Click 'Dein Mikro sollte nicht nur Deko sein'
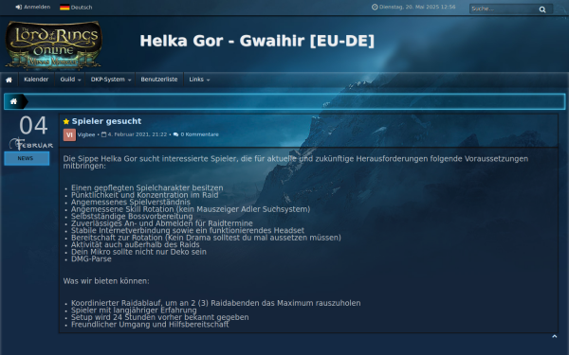This screenshot has height=355, width=569. pos(138,252)
